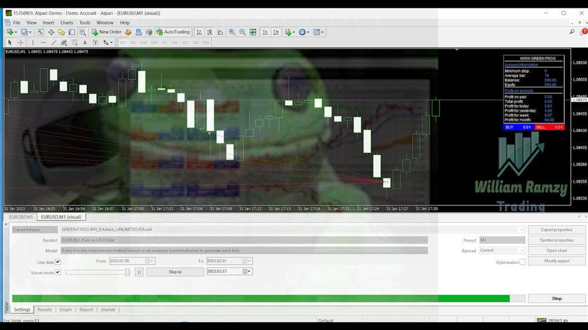Switch chart to bar chart icon
Screen dimensions: 588x330
[199, 32]
